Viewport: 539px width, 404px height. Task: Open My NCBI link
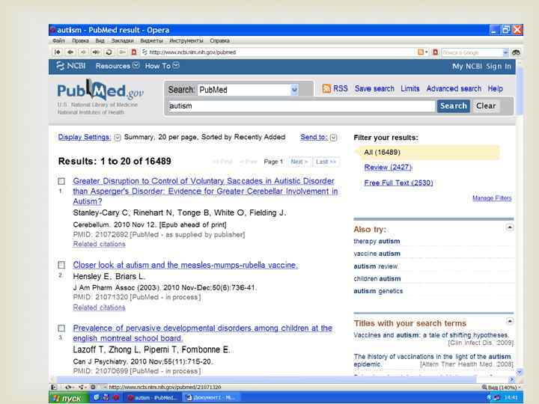point(467,67)
